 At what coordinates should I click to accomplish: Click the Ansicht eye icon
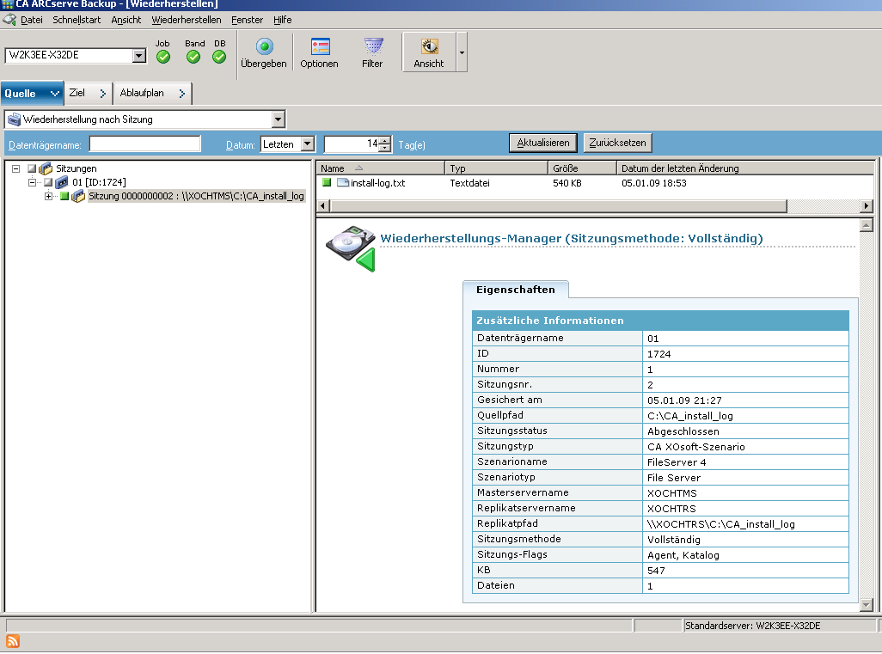(429, 47)
